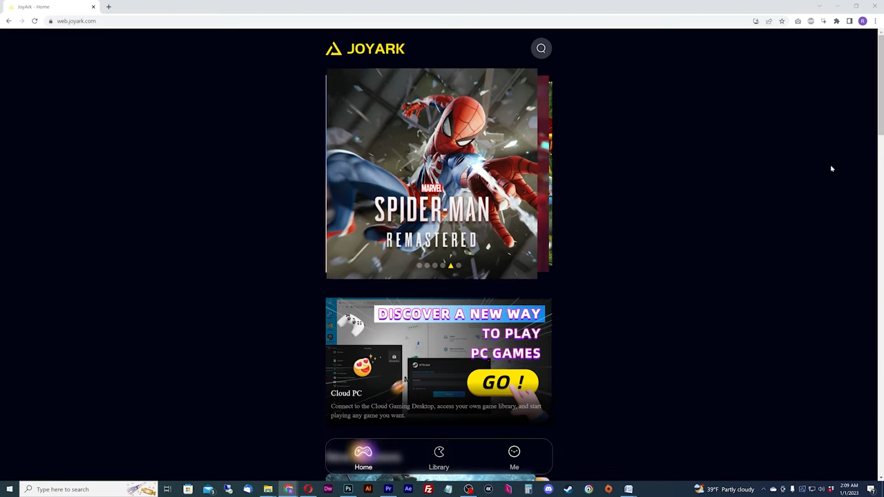Click the selection capture extension icon
884x497 pixels.
823,21
